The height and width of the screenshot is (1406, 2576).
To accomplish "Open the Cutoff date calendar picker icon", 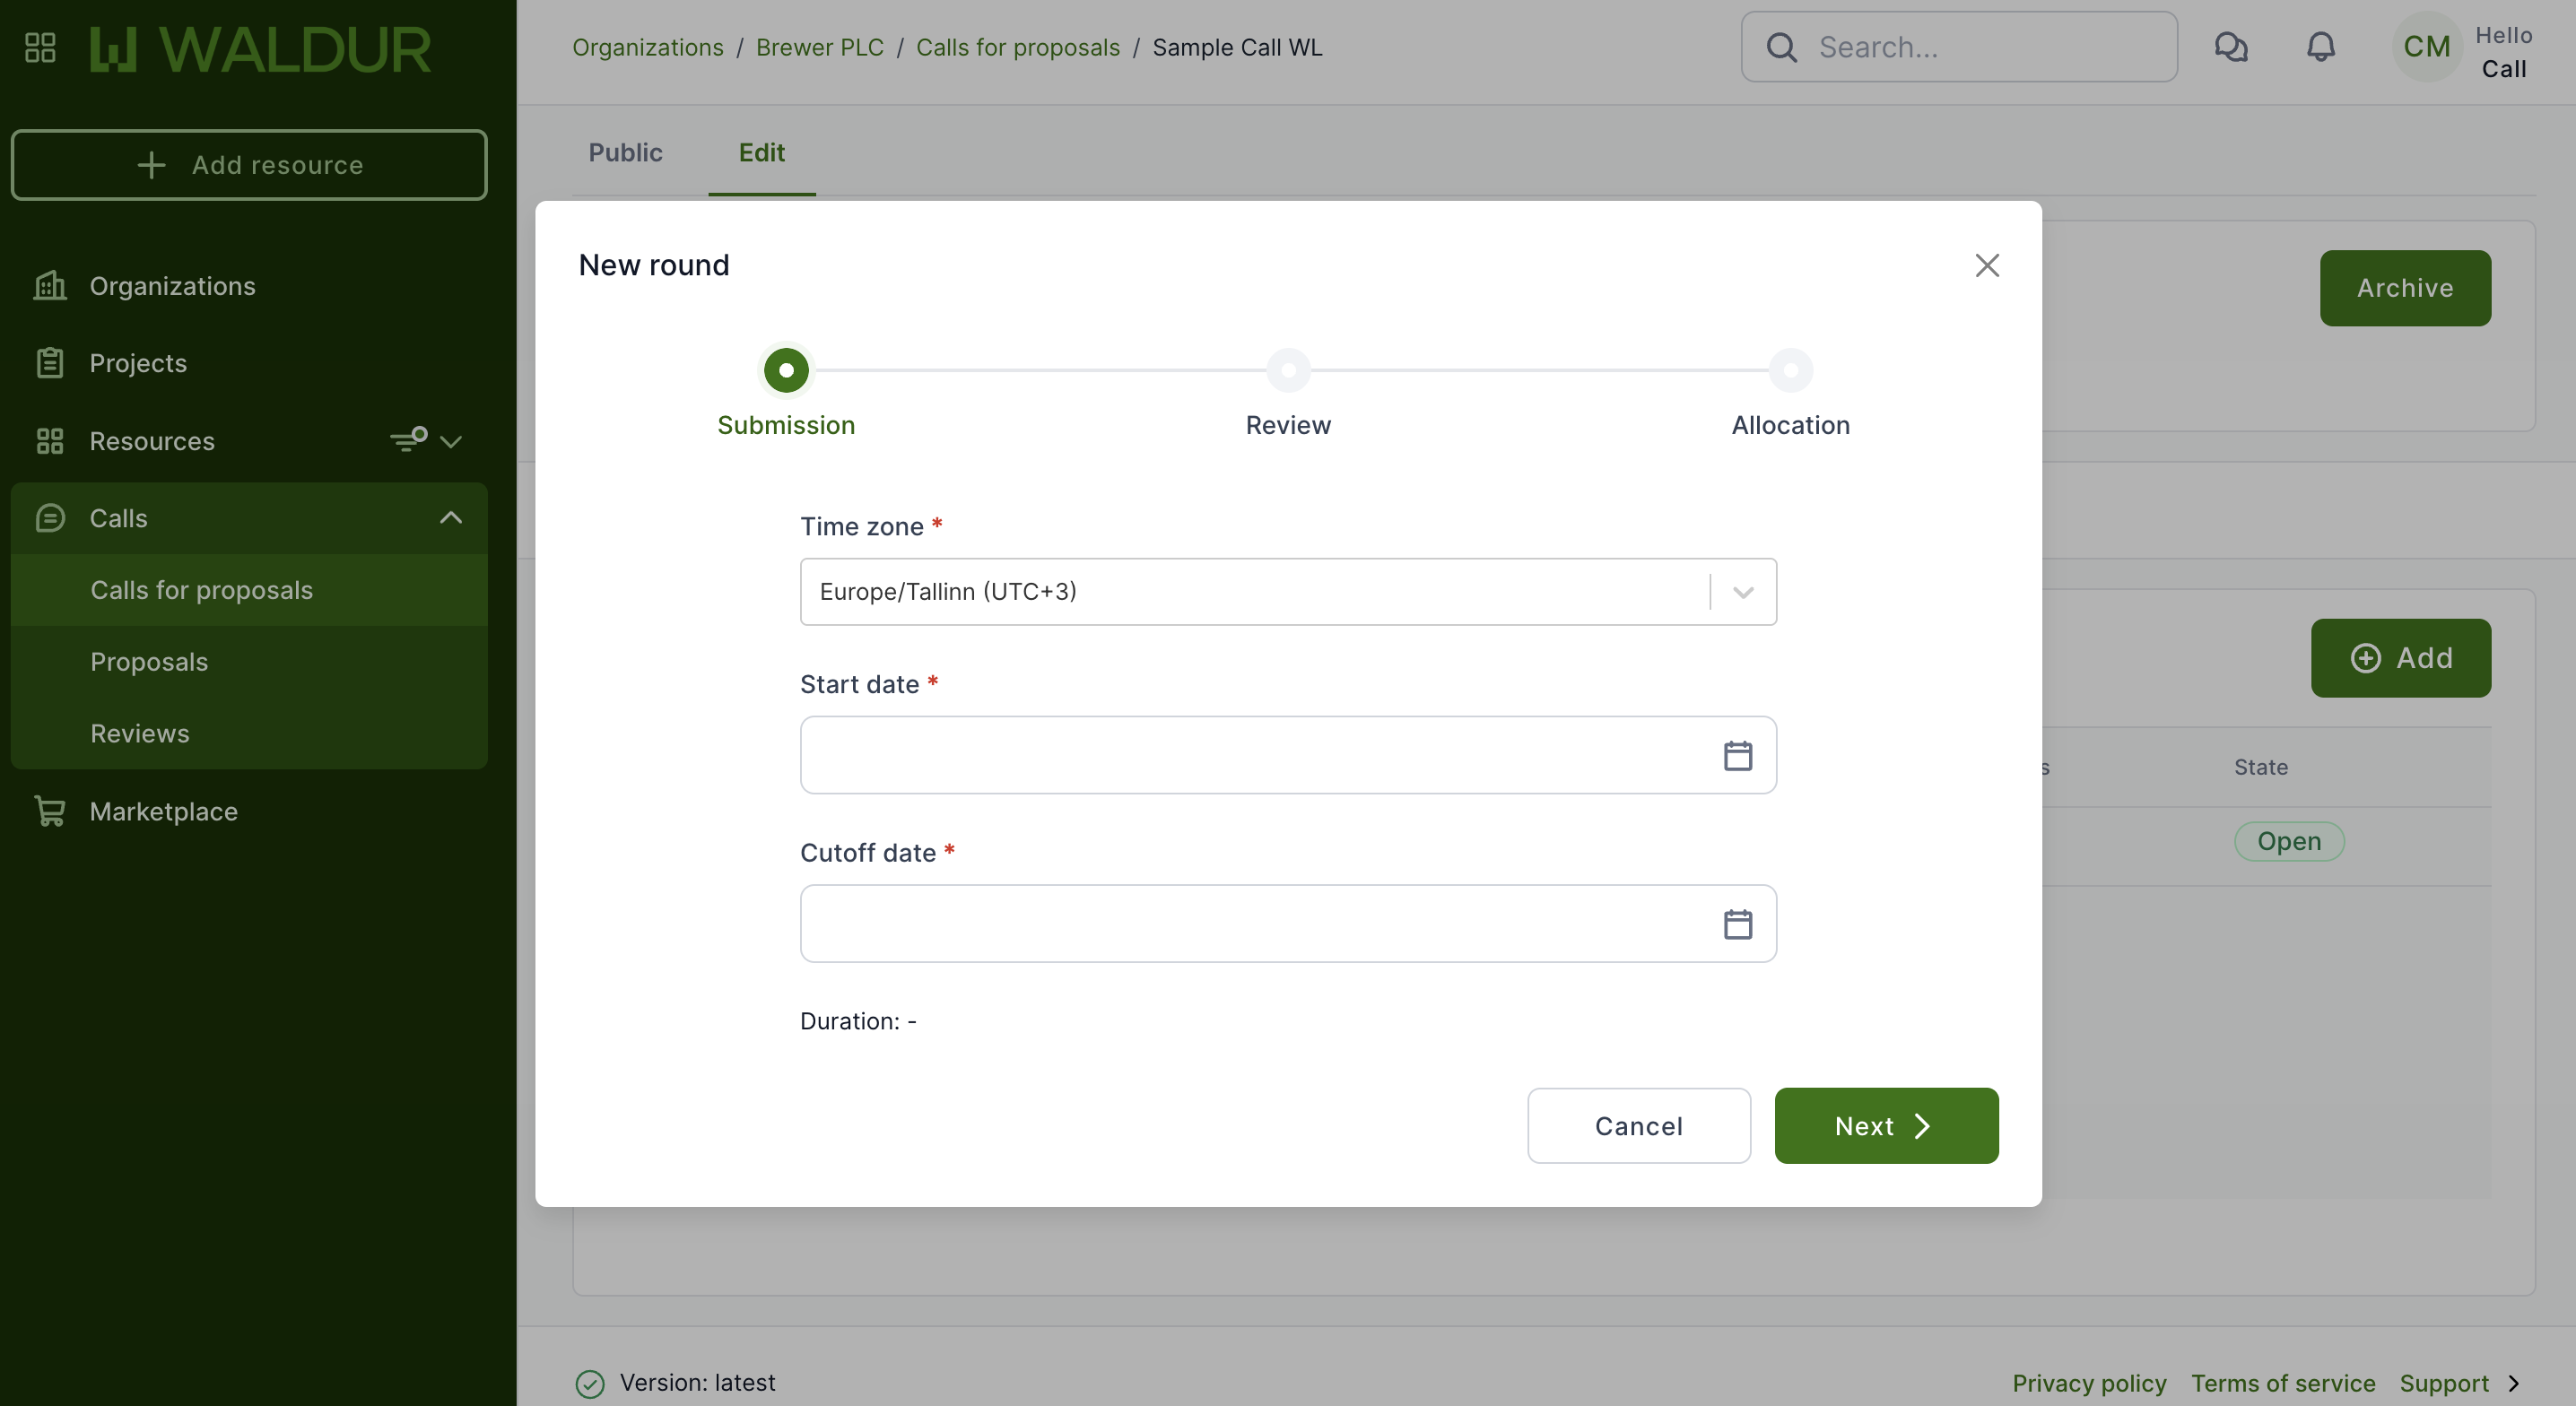I will click(1737, 924).
